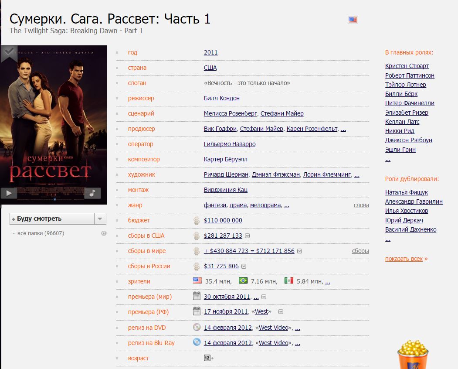
Task: Open 'слова' keywords link
Action: [361, 205]
